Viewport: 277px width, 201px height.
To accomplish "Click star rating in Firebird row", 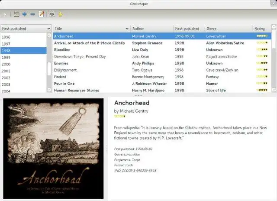I will tap(262, 77).
